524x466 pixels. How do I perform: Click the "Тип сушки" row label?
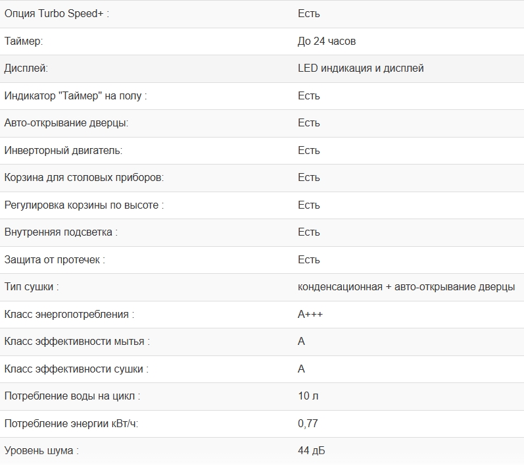tap(32, 287)
